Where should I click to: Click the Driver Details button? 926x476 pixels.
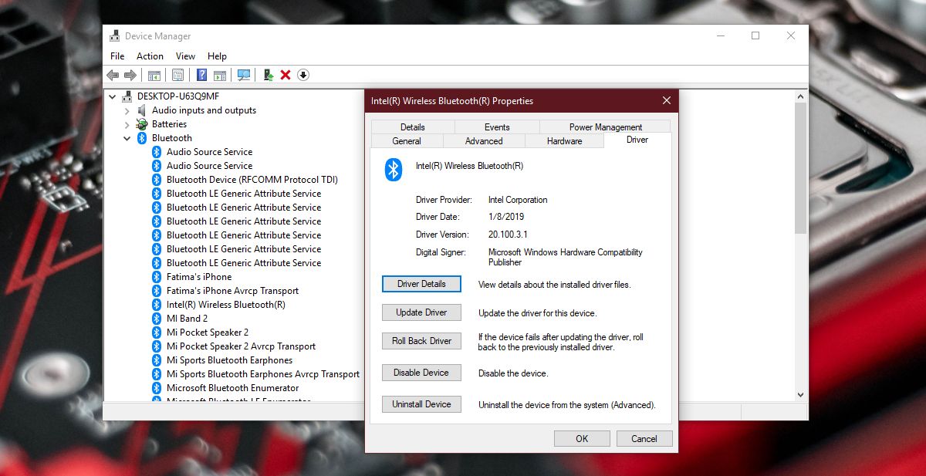(421, 283)
